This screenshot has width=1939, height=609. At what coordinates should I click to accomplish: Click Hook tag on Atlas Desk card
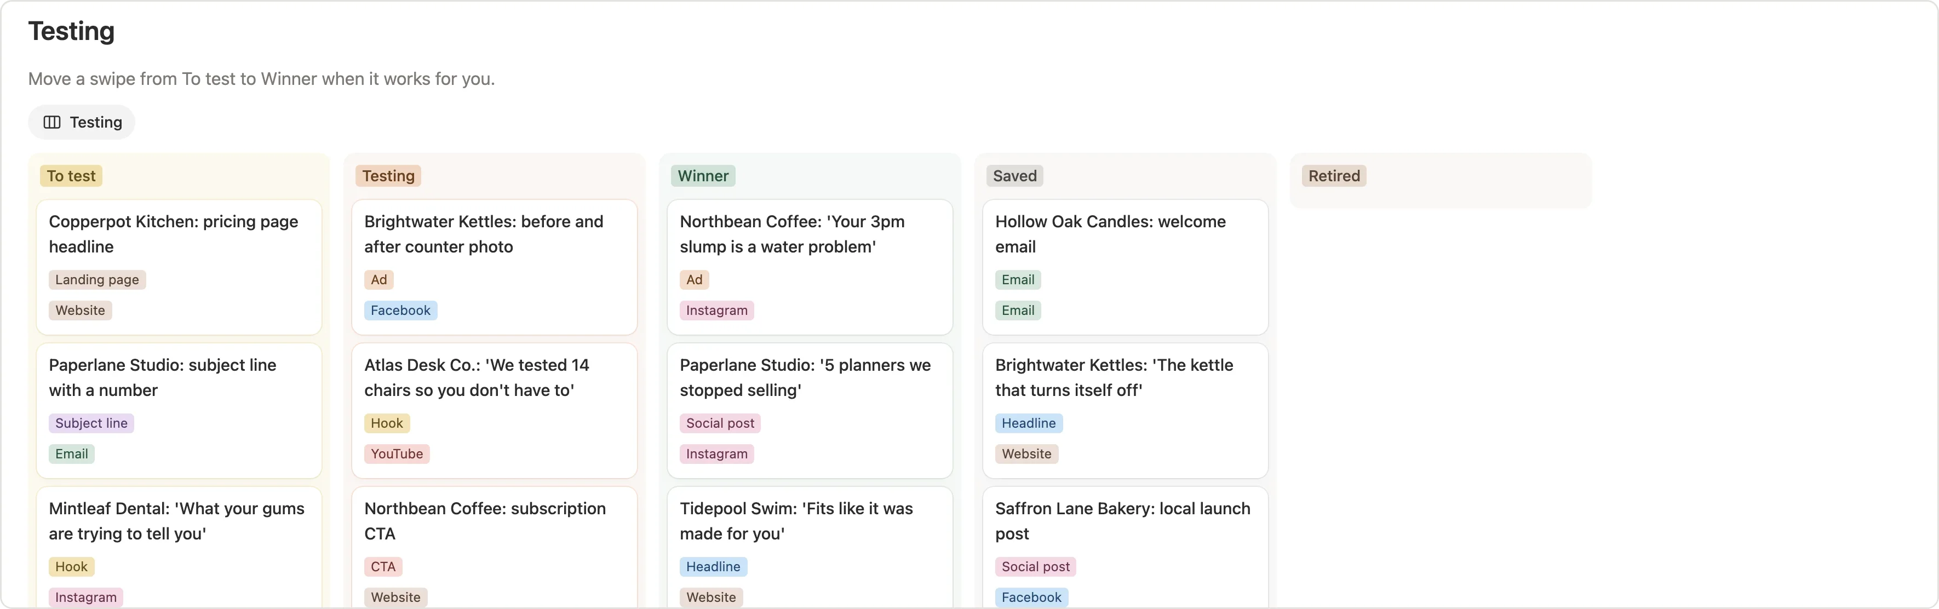[387, 424]
